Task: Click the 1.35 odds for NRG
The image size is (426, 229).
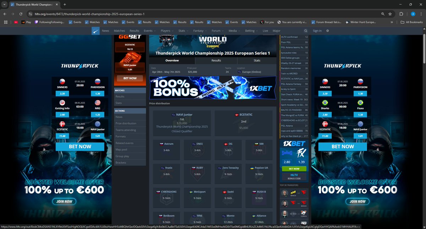Action: tap(98, 115)
